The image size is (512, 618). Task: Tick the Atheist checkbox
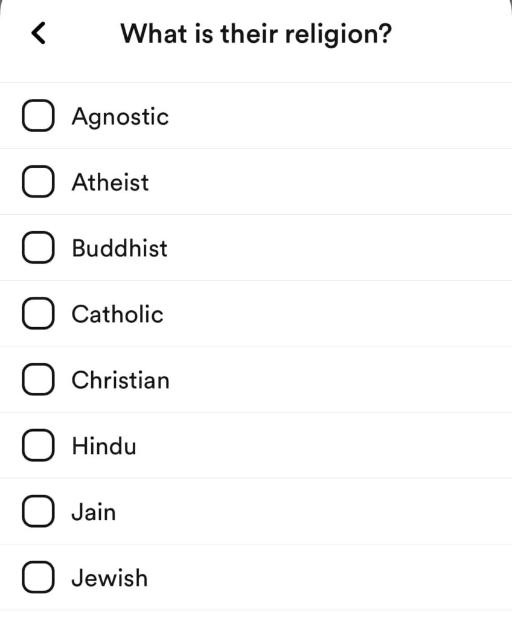pos(39,182)
